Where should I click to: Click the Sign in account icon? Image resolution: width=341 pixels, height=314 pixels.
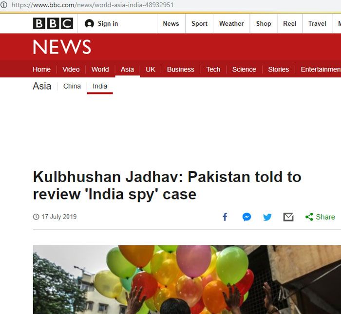[89, 23]
